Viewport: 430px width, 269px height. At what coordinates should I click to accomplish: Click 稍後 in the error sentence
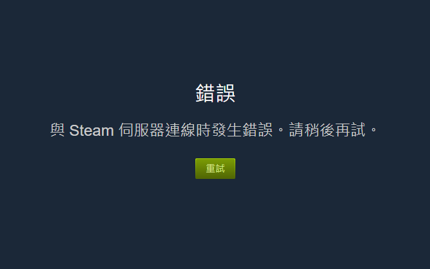[x=320, y=130]
